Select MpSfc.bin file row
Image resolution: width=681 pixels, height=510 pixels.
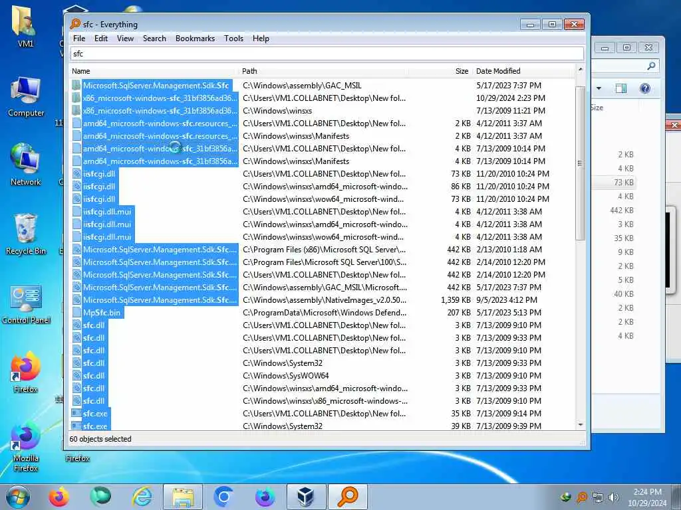[x=321, y=313]
